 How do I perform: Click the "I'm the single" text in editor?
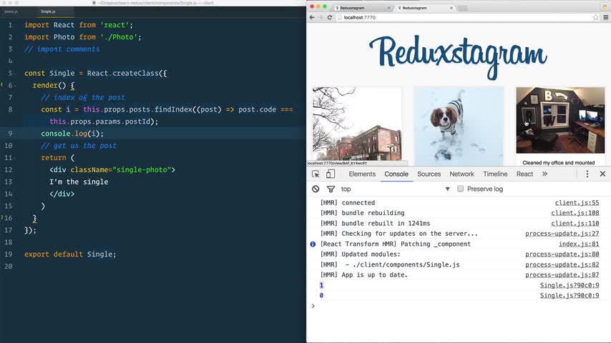pos(79,182)
